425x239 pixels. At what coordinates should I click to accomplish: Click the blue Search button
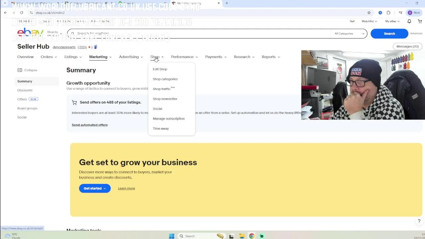pos(389,34)
